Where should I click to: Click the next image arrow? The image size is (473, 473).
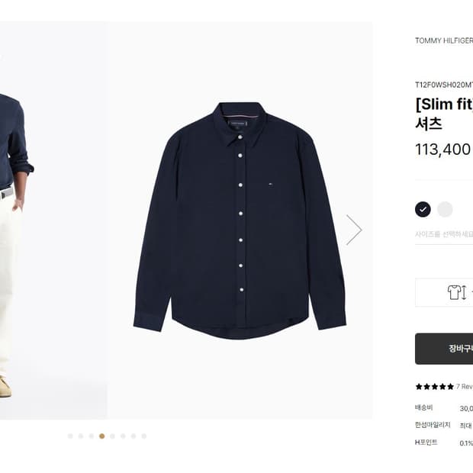pyautogui.click(x=353, y=230)
